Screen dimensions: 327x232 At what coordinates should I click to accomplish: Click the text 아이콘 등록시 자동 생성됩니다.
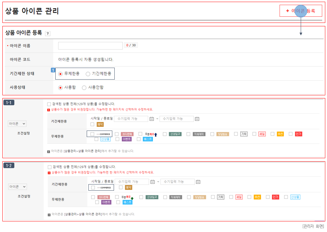[x=86, y=59]
